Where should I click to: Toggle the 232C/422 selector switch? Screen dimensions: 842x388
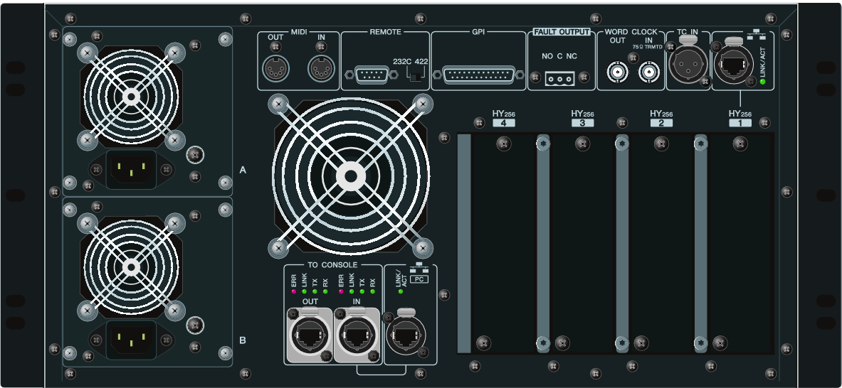tap(410, 74)
